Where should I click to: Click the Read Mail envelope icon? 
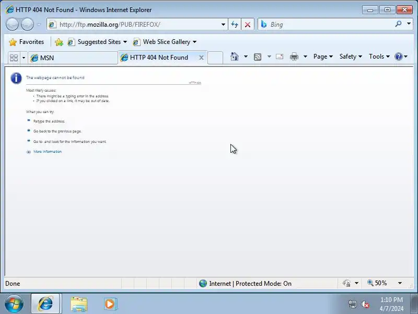coord(280,57)
